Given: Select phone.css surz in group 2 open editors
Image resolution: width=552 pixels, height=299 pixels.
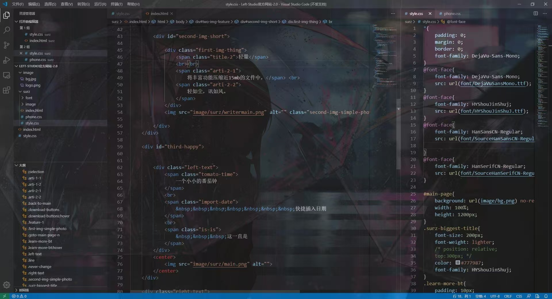Looking at the screenshot, I should [60, 60].
